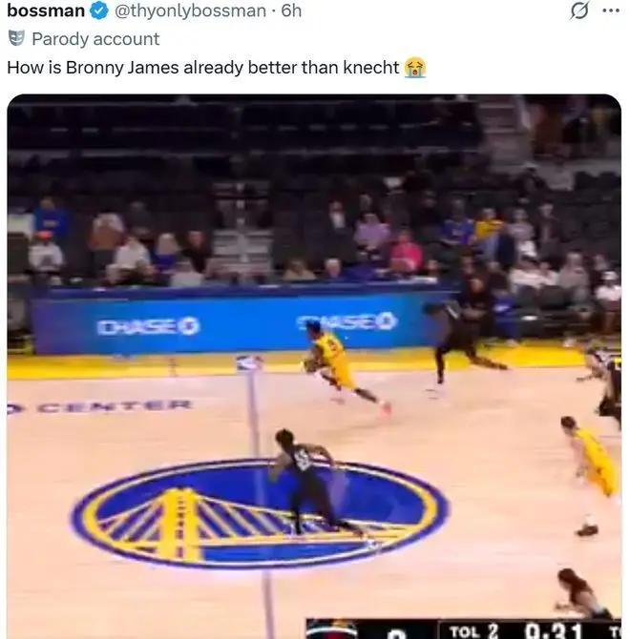Click the left Chase banner in the video
Image resolution: width=630 pixels, height=639 pixels.
coord(148,326)
